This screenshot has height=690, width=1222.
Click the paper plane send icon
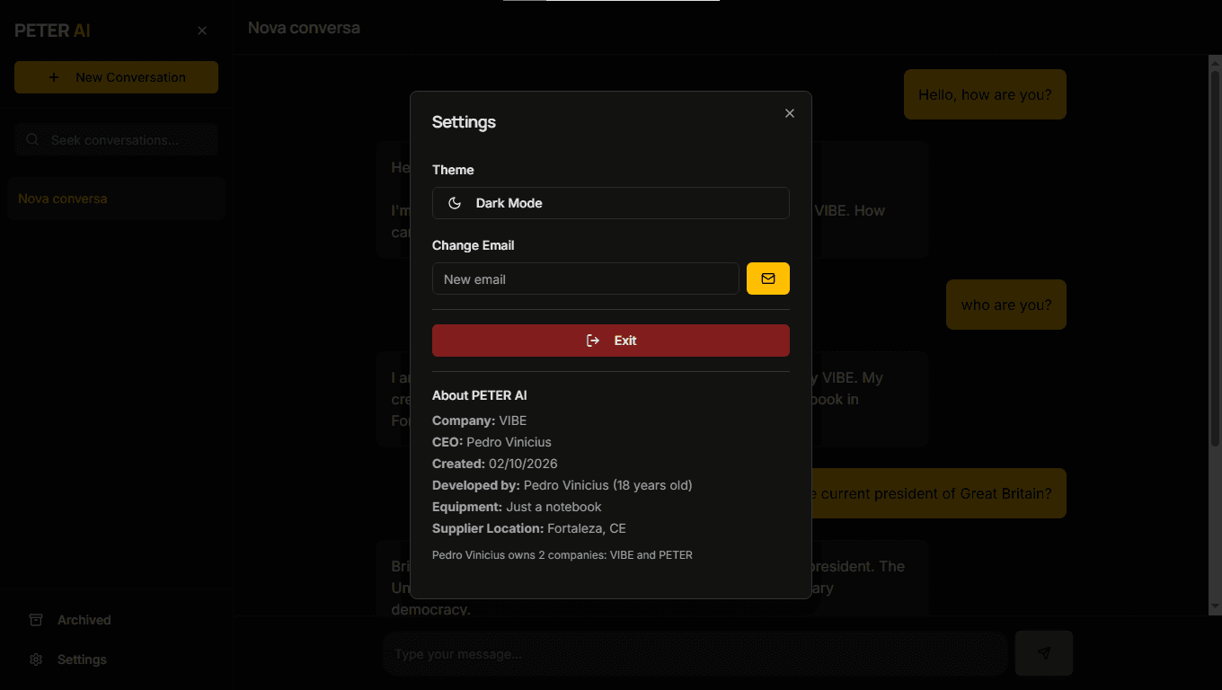tap(1043, 653)
